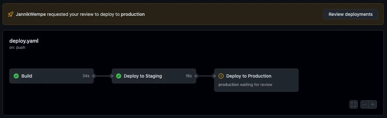The height and width of the screenshot is (118, 387).
Task: Click the left connector dot of Deploy to Staging
Action: [112, 76]
